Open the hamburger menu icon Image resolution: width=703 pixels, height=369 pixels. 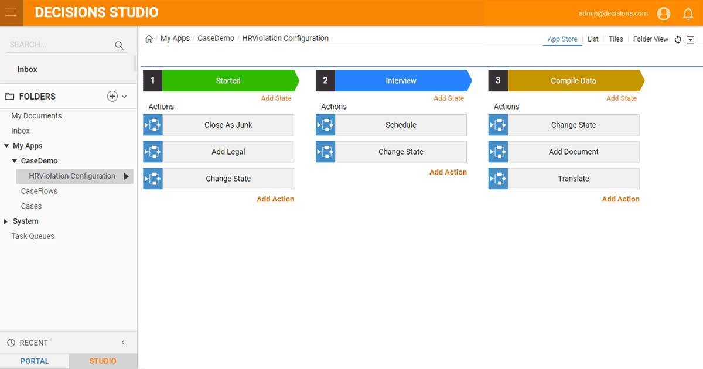11,12
